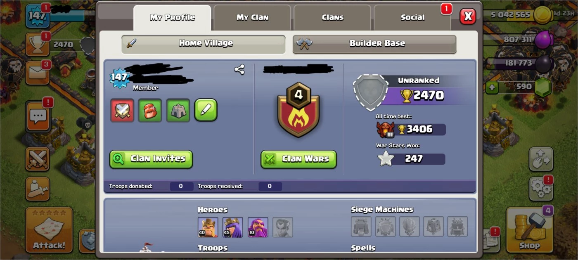Tap the clan flame shield badge

298,109
